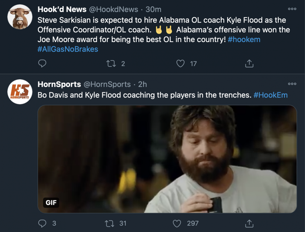Open HornSports profile avatar
The width and height of the screenshot is (305, 232).
click(x=20, y=92)
